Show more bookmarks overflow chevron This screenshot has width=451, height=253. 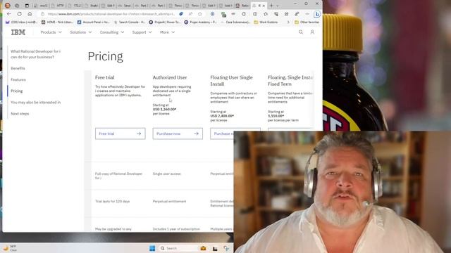tap(288, 22)
